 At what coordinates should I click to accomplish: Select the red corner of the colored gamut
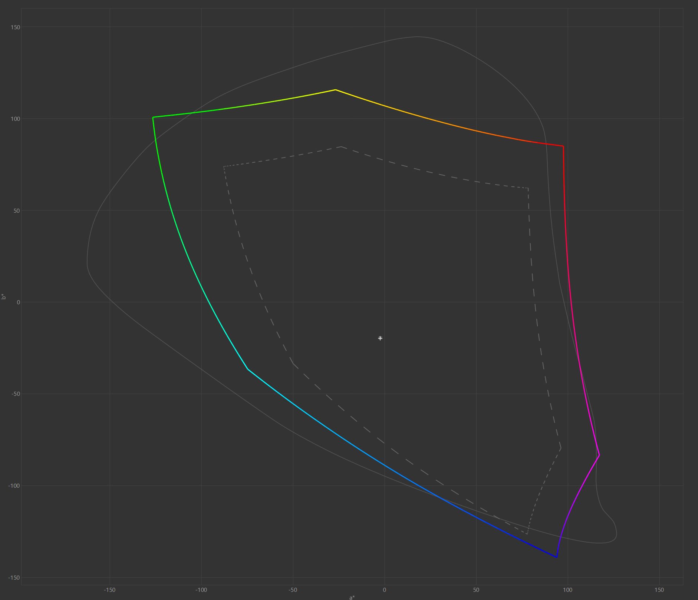(x=563, y=146)
